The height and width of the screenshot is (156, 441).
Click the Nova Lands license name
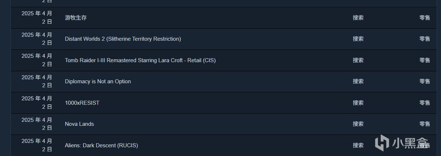coord(79,124)
